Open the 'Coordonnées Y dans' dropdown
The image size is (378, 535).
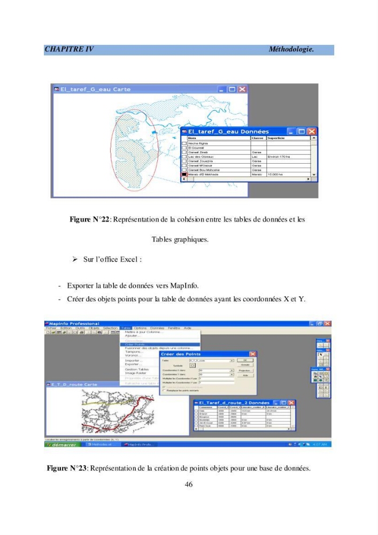click(x=232, y=374)
